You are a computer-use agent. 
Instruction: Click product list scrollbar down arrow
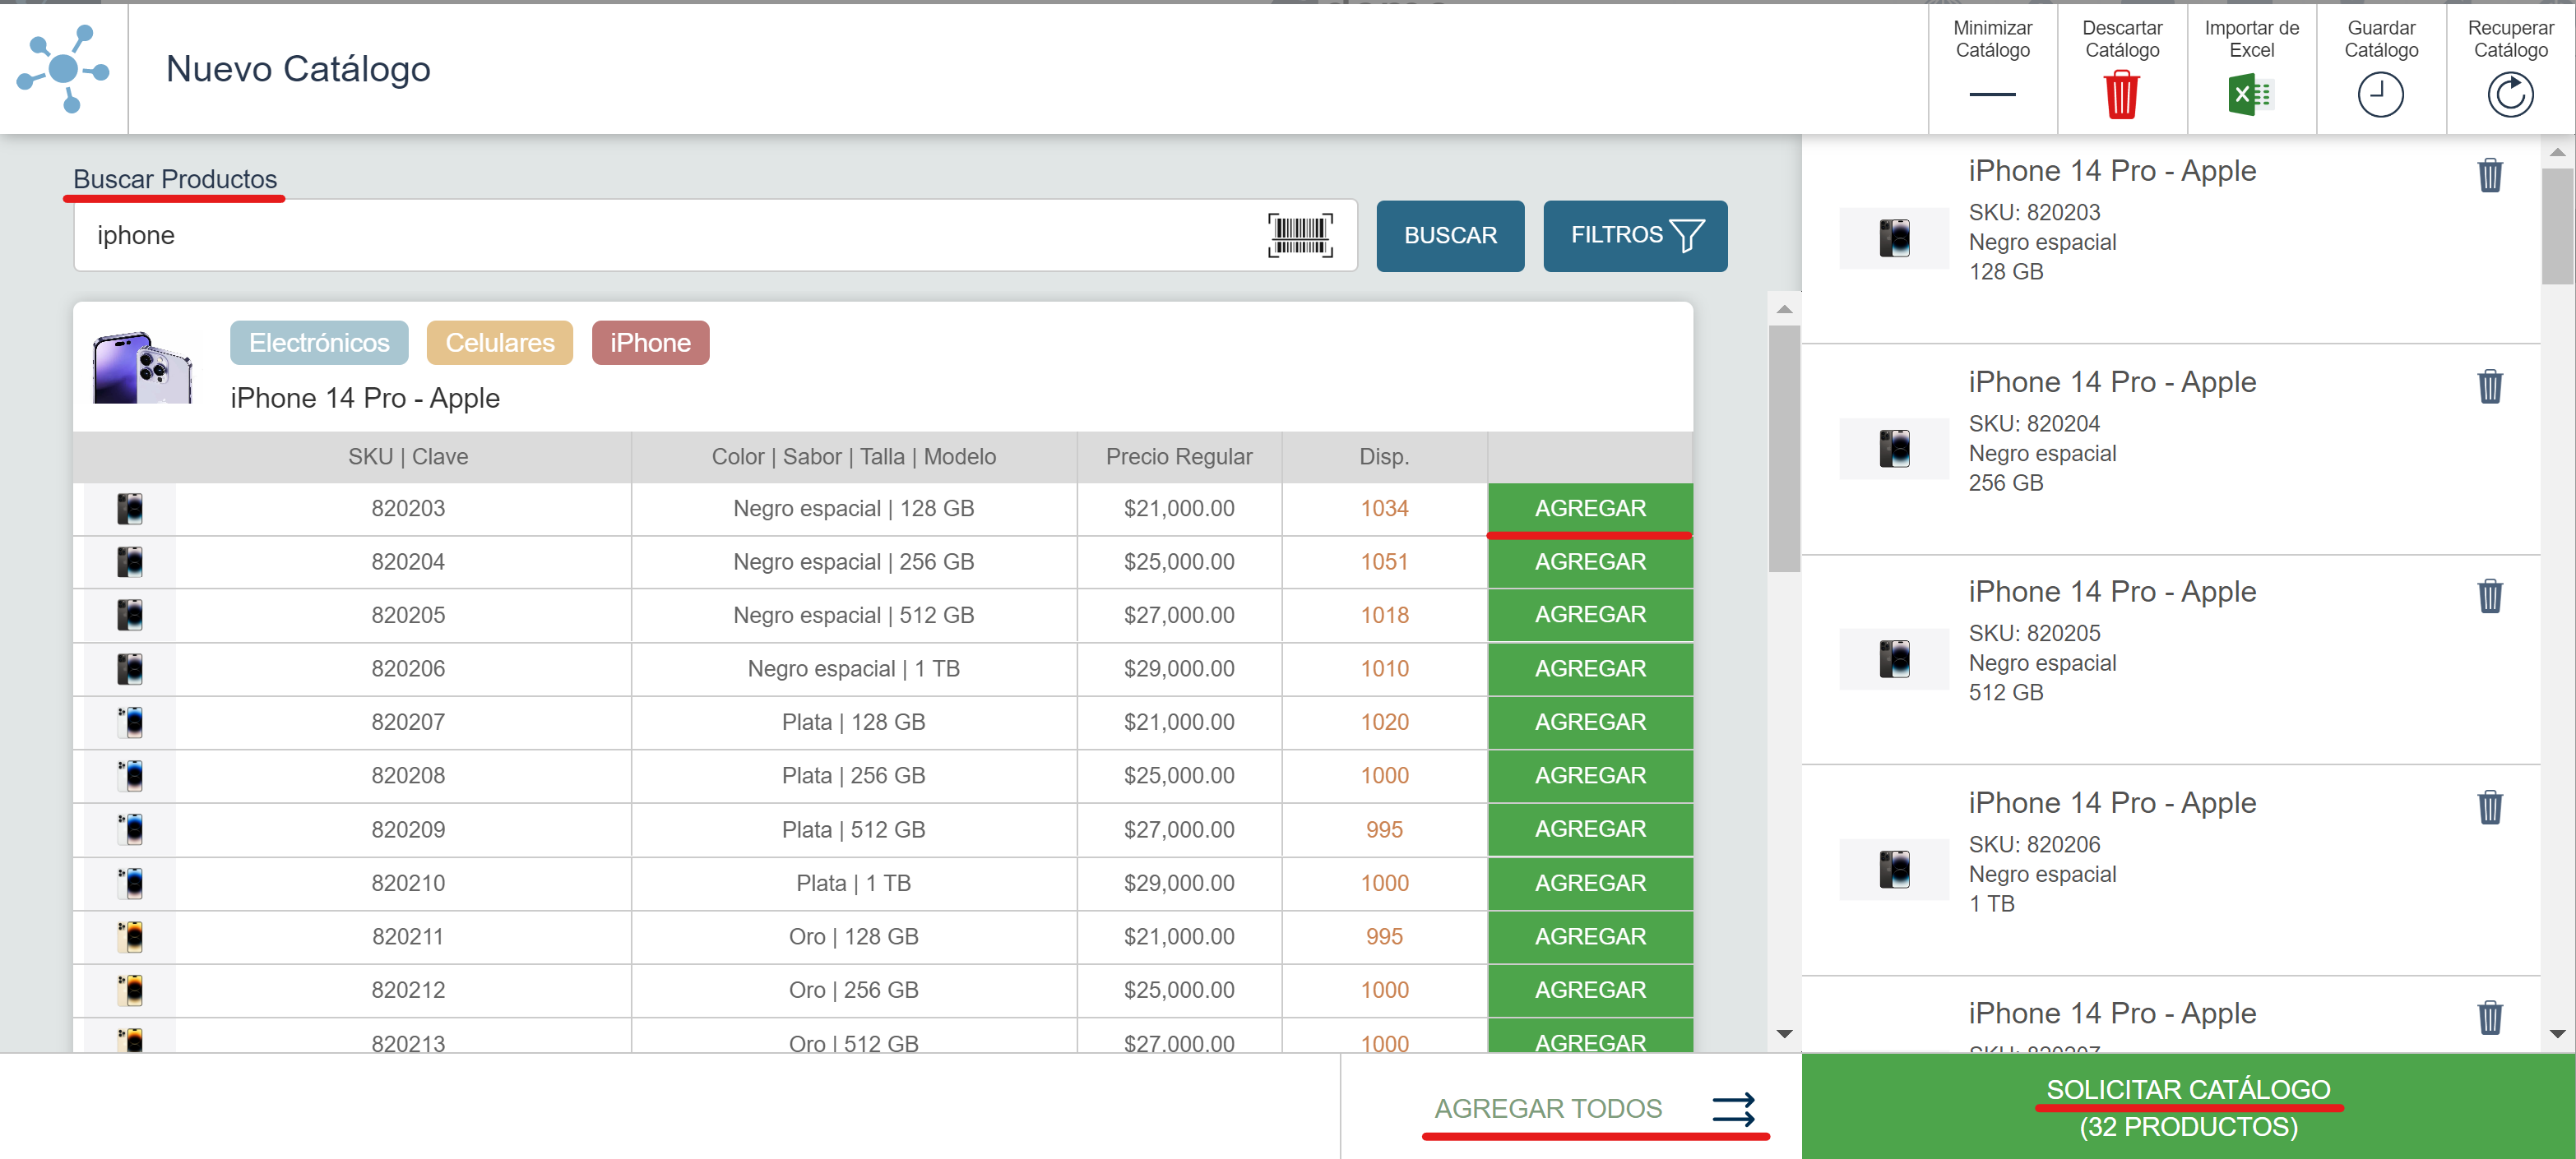tap(1784, 1034)
